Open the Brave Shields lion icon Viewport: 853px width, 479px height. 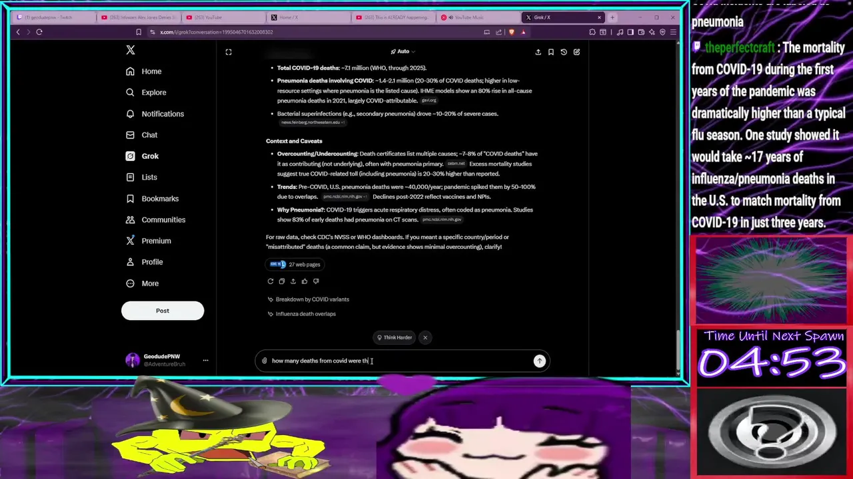[x=511, y=32]
